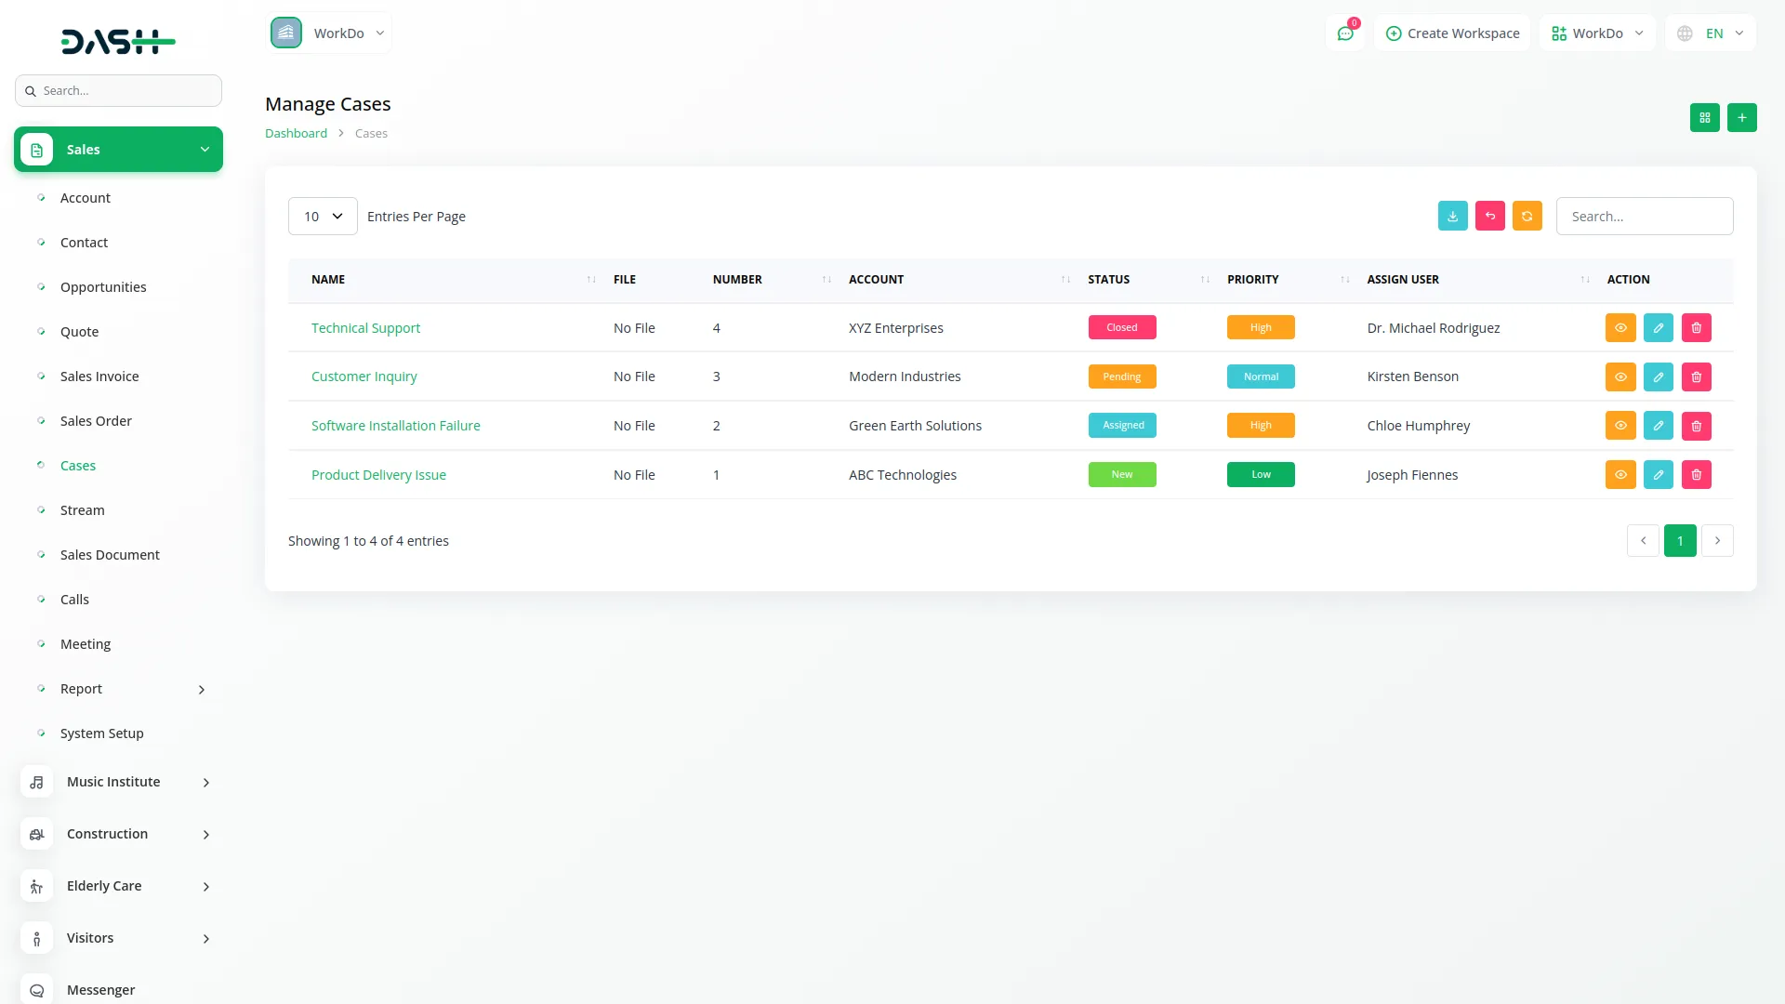1785x1004 pixels.
Task: Open the Product Delivery Issue link
Action: coord(378,475)
